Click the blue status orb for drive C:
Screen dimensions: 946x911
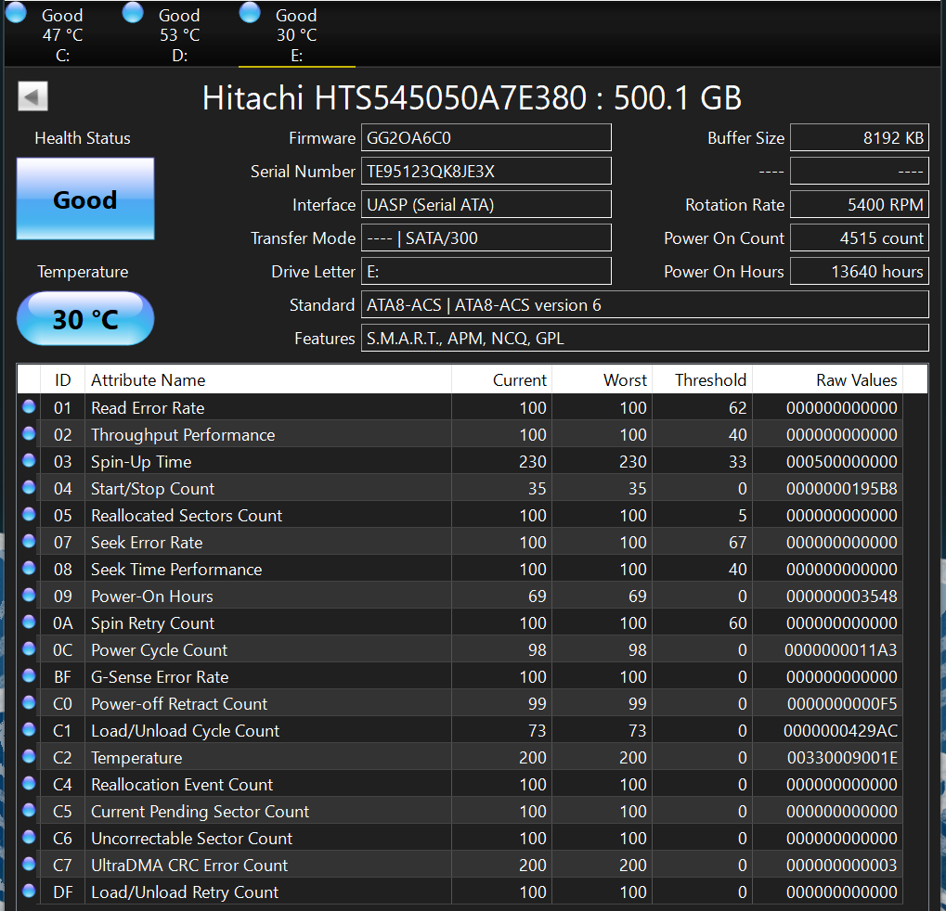(x=16, y=13)
